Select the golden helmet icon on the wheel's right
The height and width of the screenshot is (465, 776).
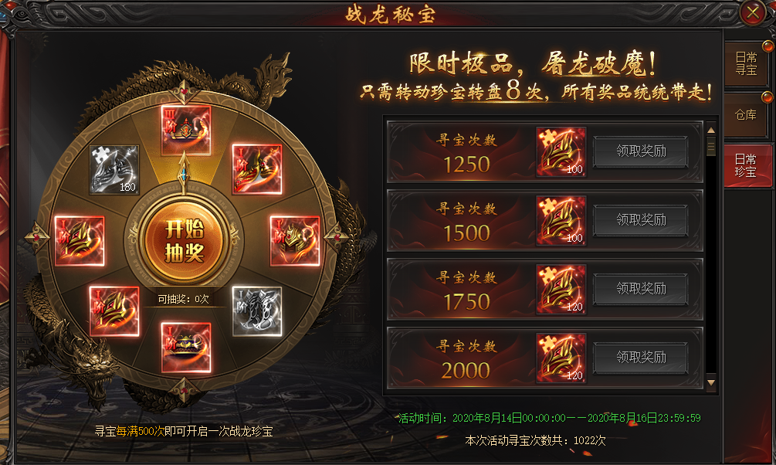tap(295, 241)
